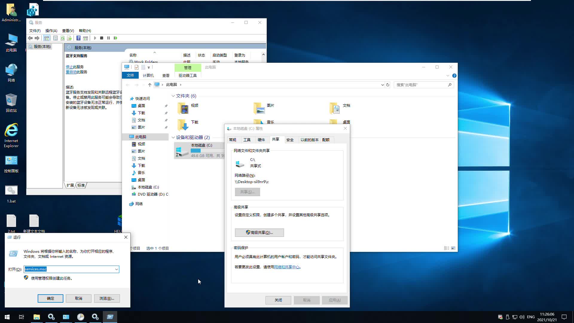Click the 高级共享(D) button
This screenshot has width=574, height=323.
(259, 232)
